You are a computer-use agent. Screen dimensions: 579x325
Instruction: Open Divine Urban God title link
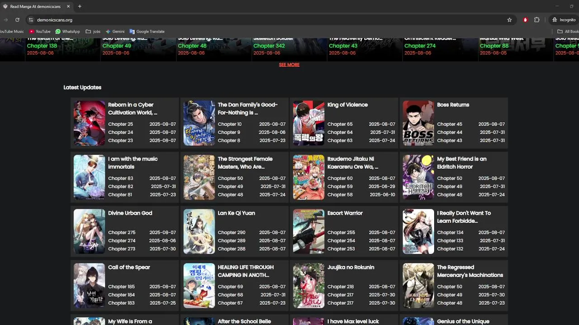pos(130,213)
